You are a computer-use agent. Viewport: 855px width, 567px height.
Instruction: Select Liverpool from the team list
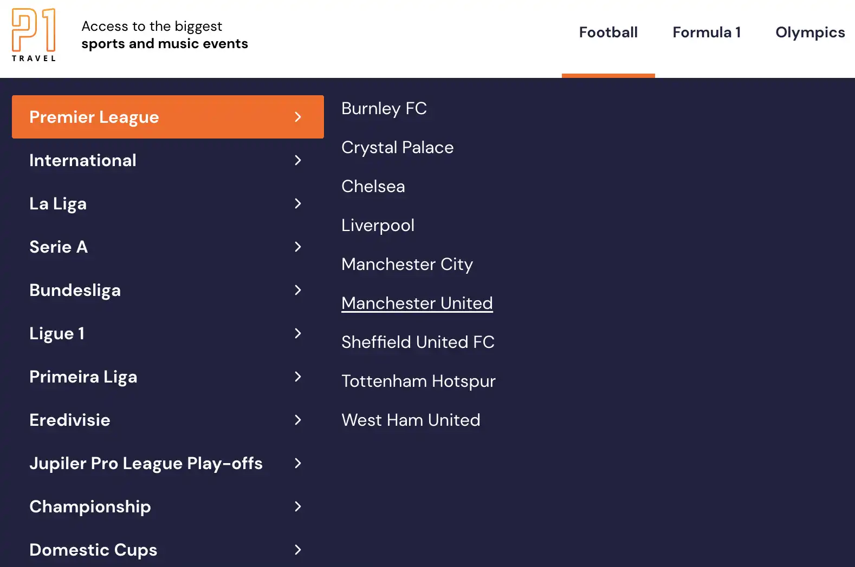pos(378,225)
